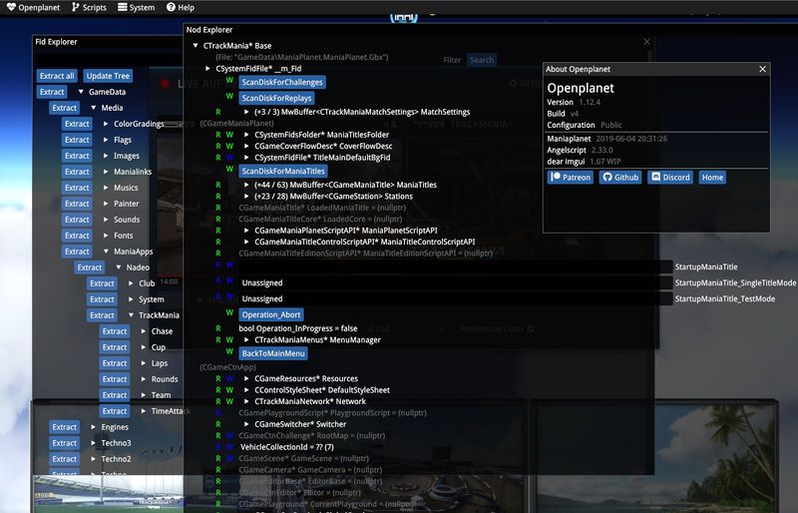Expand the CTrackManiaNetwork* Network node

(246, 401)
